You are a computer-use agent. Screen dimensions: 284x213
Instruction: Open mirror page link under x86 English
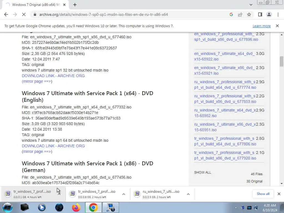[x=37, y=81]
